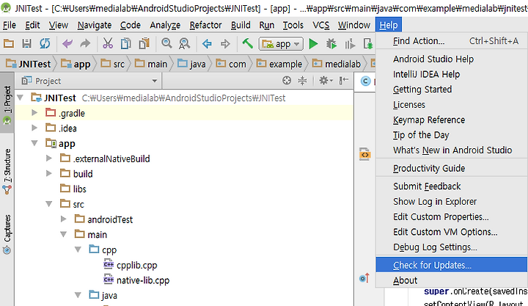Expand the .idea folder arrow
The height and width of the screenshot is (306, 528).
point(34,128)
